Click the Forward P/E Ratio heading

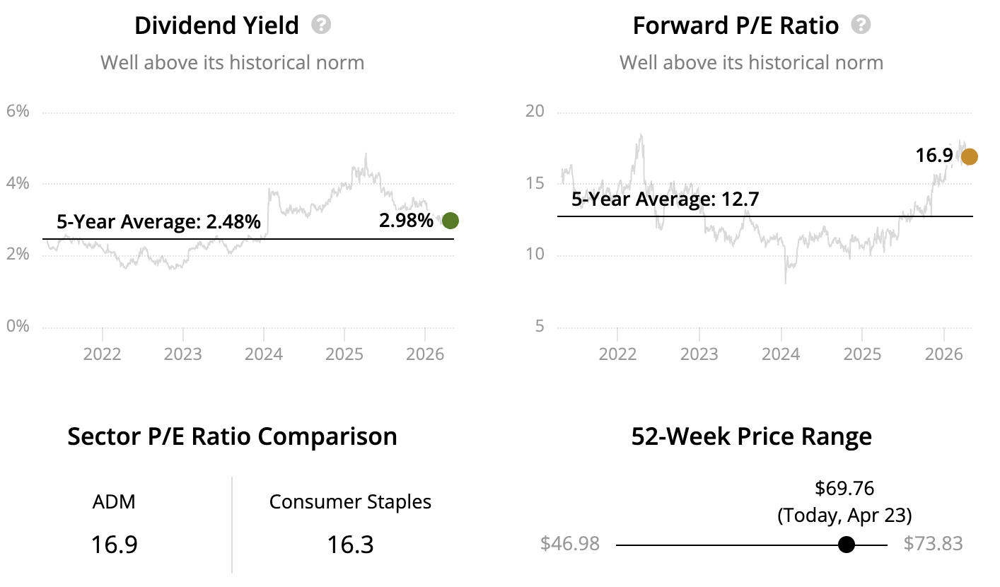(736, 26)
